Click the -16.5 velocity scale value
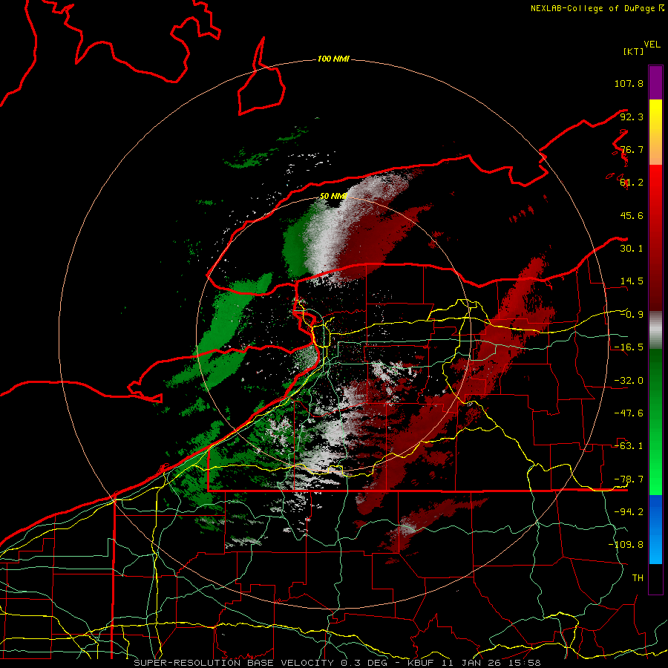668x668 pixels. tap(629, 347)
